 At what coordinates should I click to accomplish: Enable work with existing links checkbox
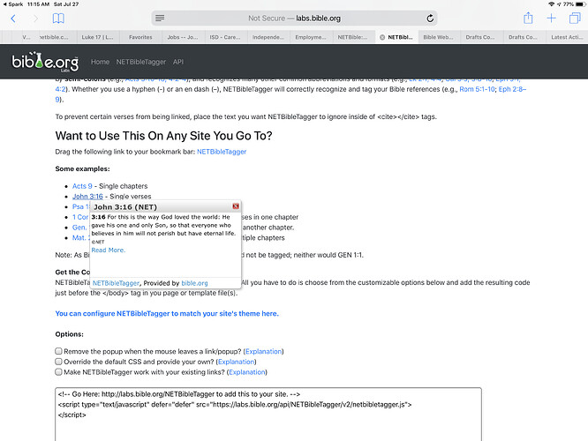58,372
